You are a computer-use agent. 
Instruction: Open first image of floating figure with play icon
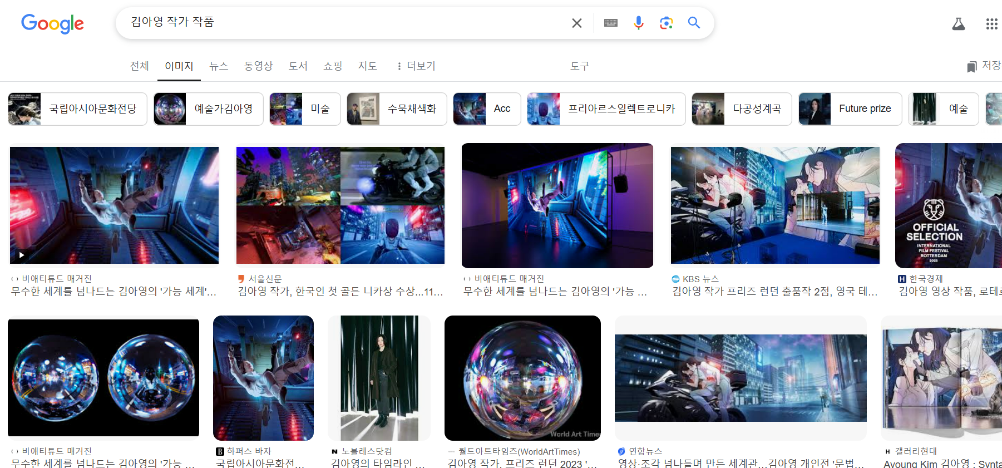click(114, 205)
